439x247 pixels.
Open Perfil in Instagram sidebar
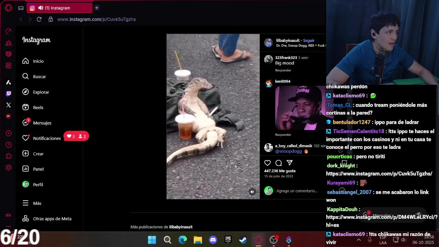point(33,185)
